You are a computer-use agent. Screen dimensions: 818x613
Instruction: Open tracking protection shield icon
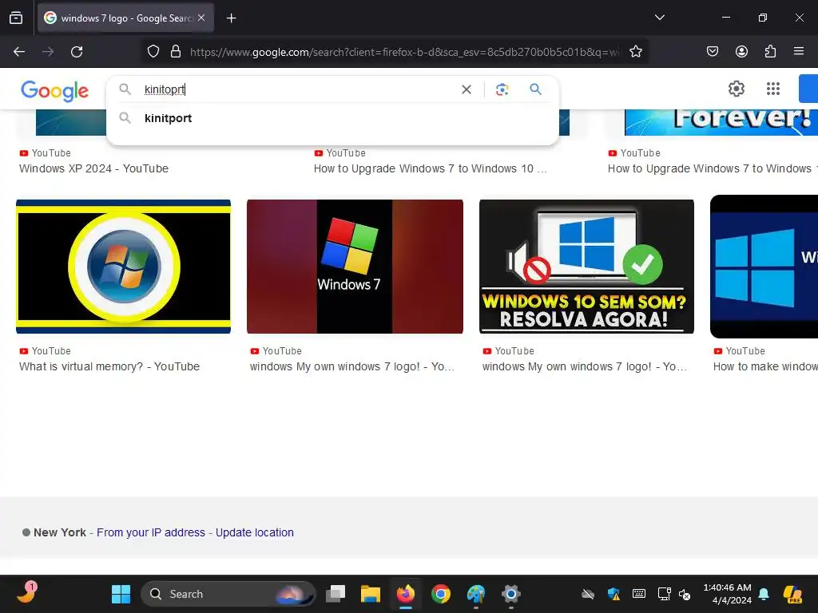click(153, 52)
